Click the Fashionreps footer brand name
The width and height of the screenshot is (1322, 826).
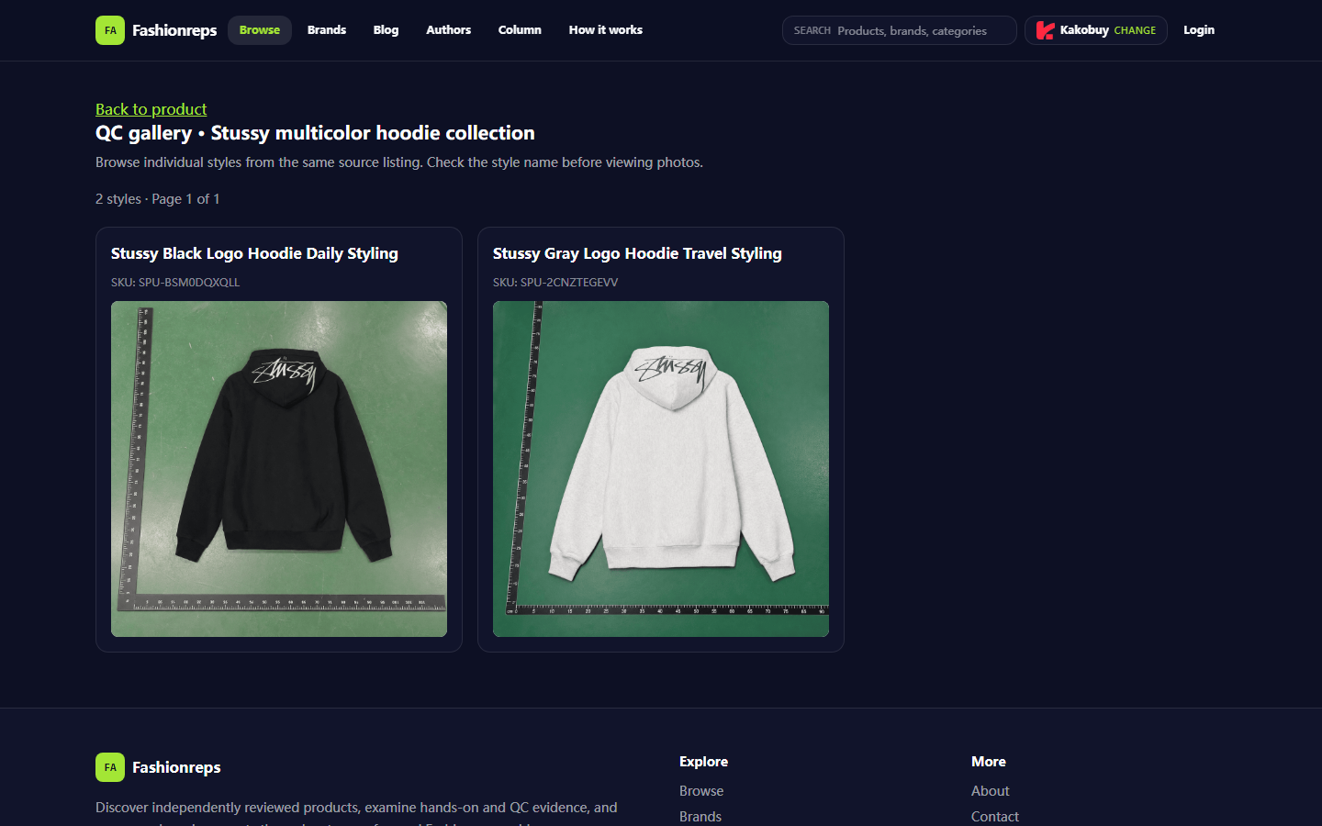pos(176,767)
